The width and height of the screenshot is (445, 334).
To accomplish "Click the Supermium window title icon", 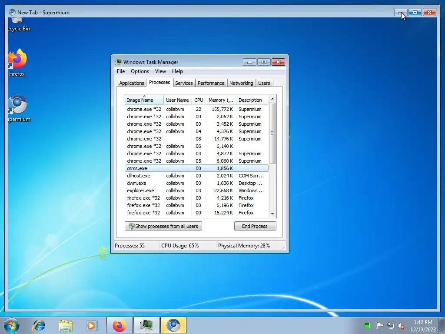I will (x=12, y=12).
